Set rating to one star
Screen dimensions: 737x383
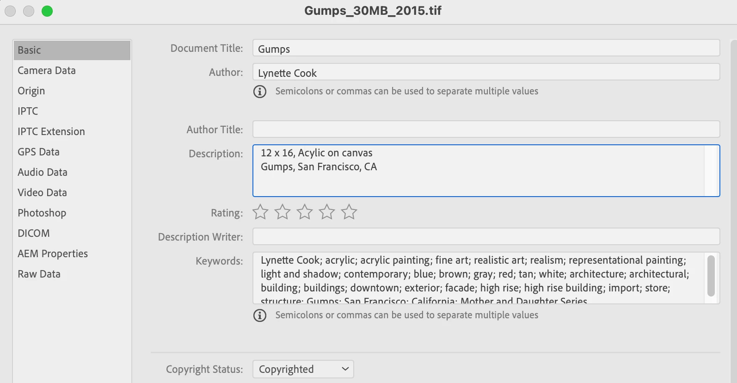(x=260, y=212)
